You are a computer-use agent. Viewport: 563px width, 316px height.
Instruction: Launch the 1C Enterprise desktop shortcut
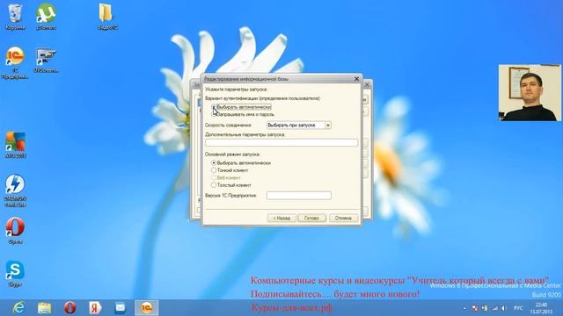point(15,62)
